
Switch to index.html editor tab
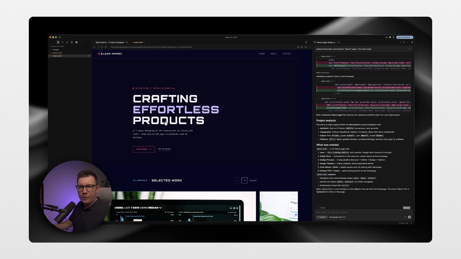tap(138, 42)
